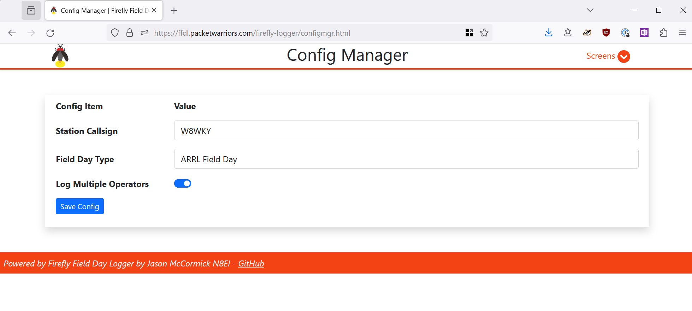Toggle Log Multiple Operators switch off
The image size is (692, 311).
coord(183,184)
